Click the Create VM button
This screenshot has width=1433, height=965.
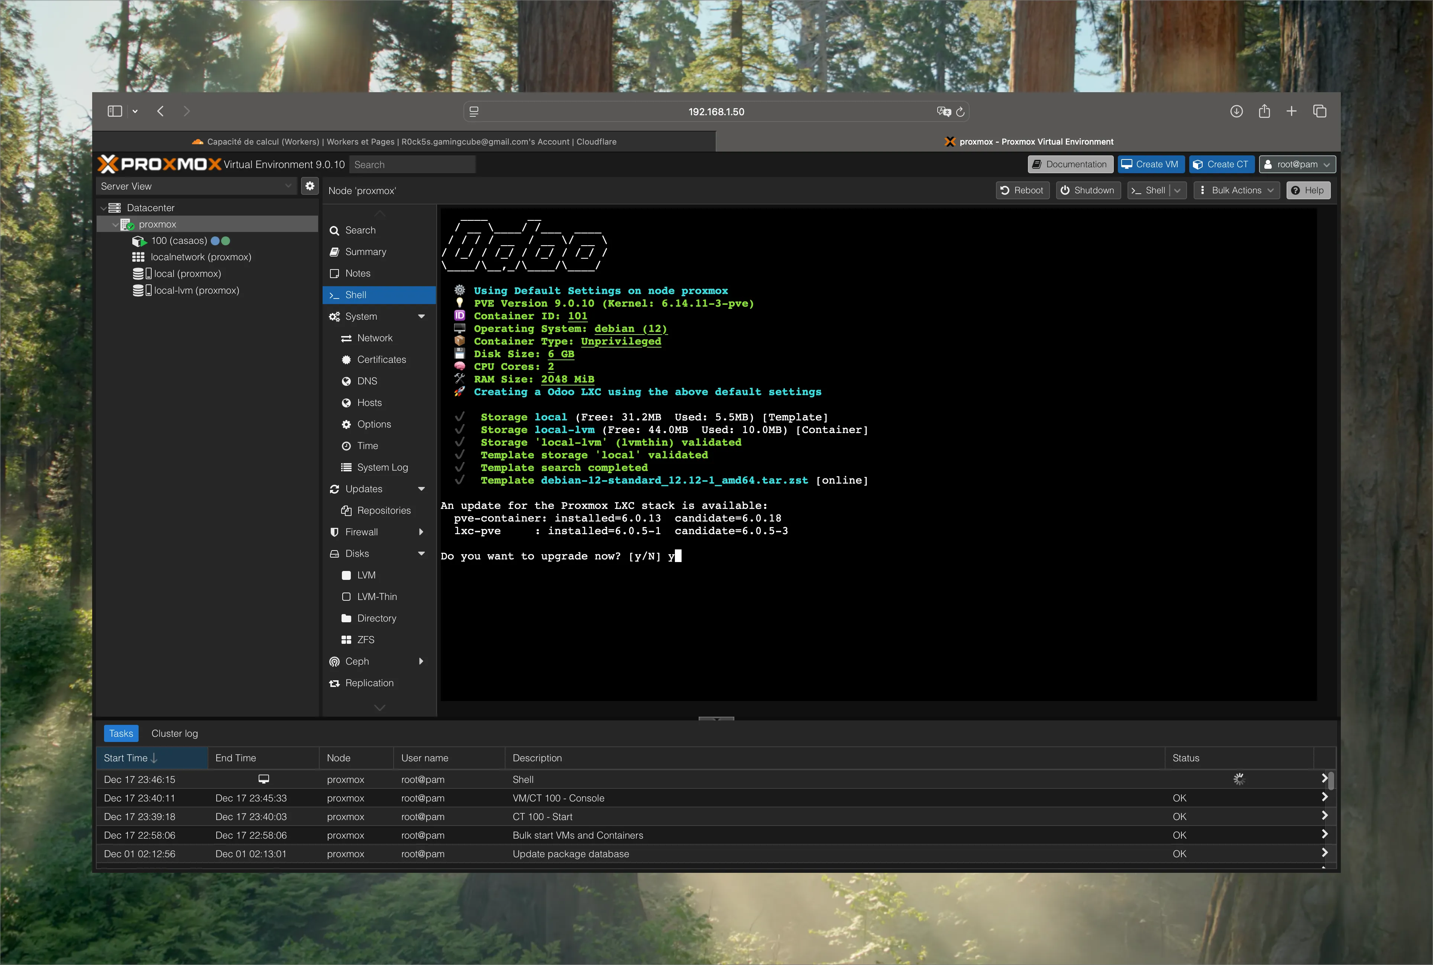[x=1151, y=164]
